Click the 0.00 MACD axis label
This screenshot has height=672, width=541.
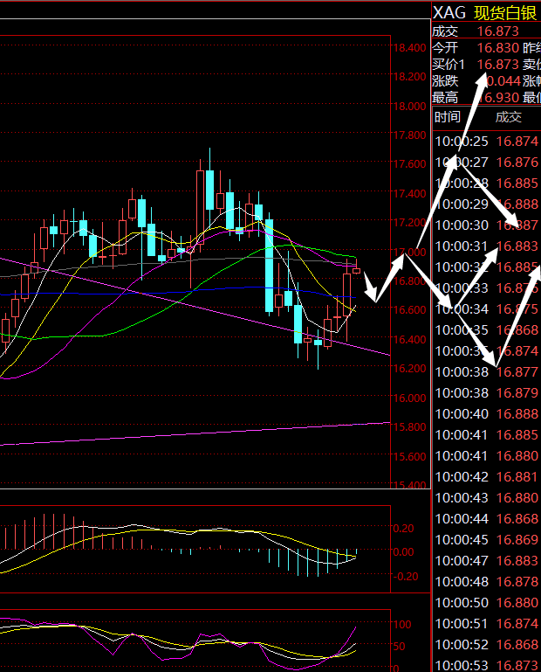(x=404, y=552)
